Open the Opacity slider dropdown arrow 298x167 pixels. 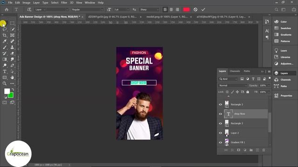point(269,85)
